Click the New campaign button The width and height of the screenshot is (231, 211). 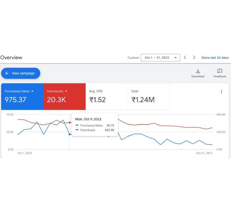[21, 73]
